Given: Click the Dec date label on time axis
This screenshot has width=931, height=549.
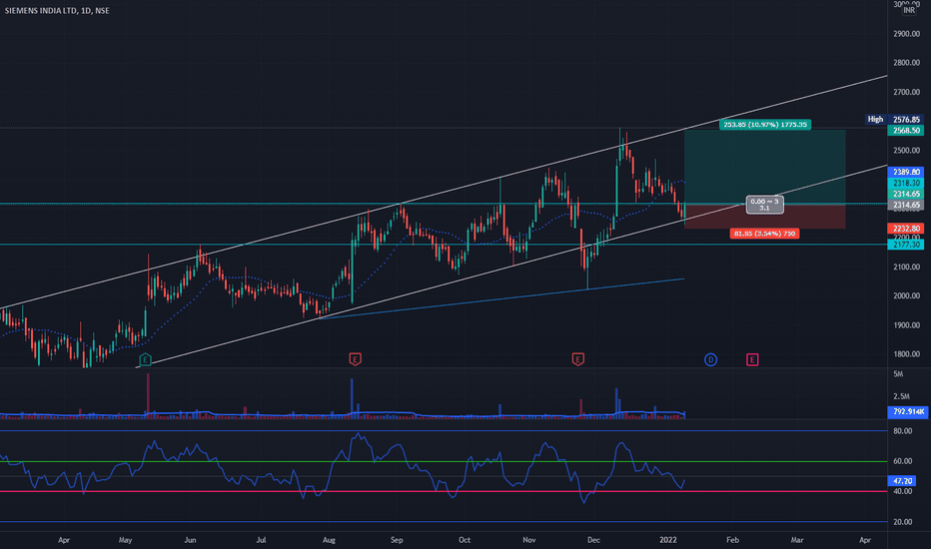Looking at the screenshot, I should 593,540.
